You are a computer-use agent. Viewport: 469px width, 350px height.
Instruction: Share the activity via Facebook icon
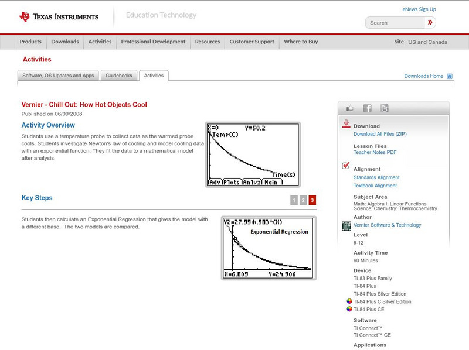[x=368, y=108]
